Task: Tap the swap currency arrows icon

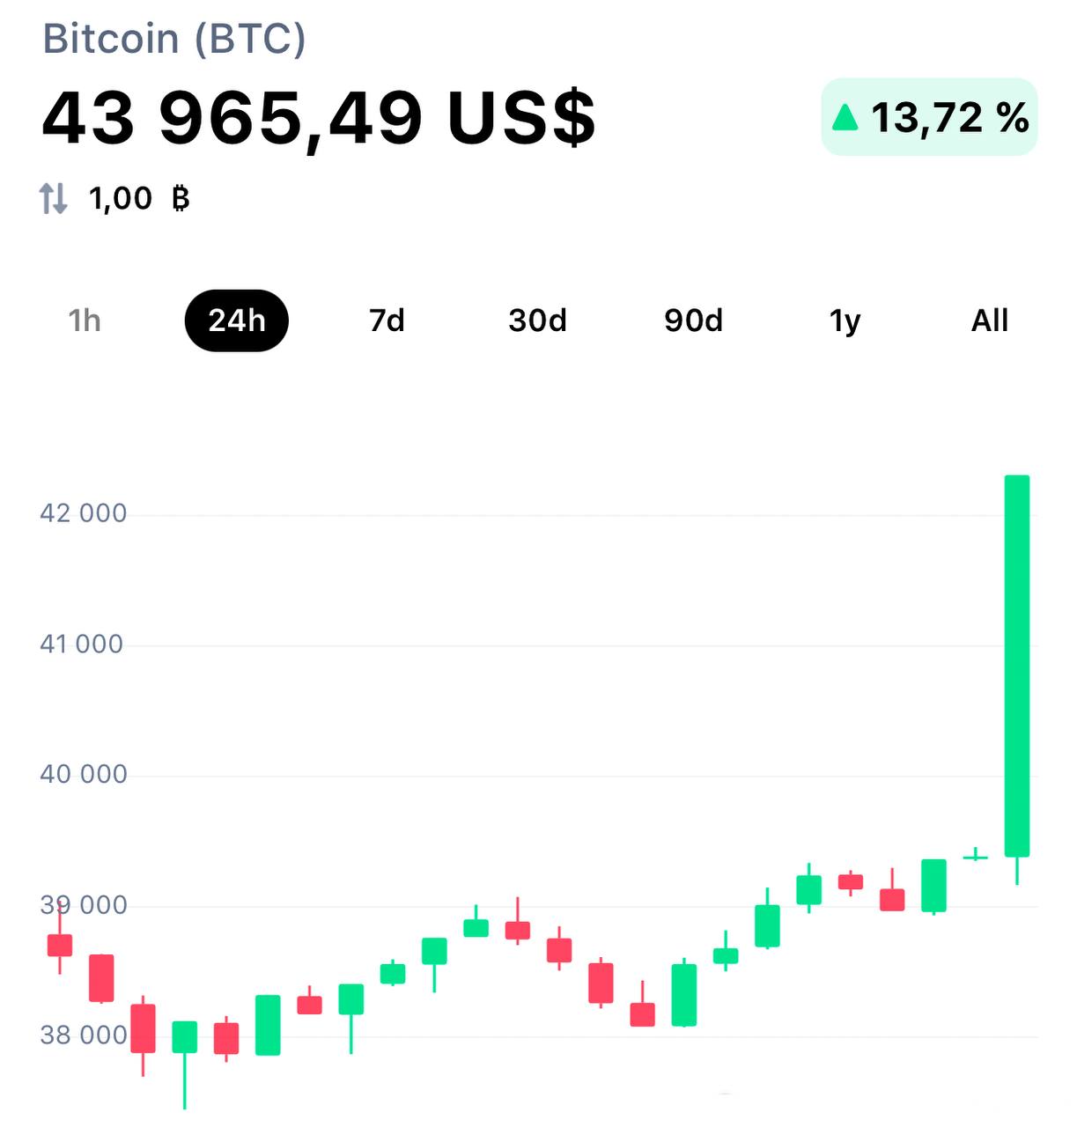Action: [x=54, y=199]
